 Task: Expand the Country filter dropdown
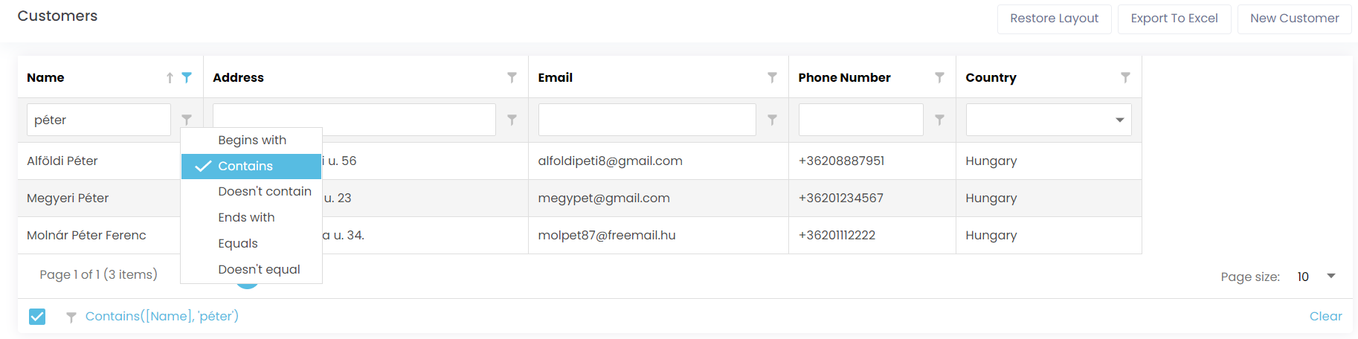click(x=1119, y=120)
